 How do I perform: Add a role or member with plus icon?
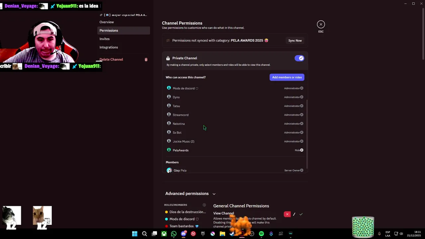click(204, 205)
